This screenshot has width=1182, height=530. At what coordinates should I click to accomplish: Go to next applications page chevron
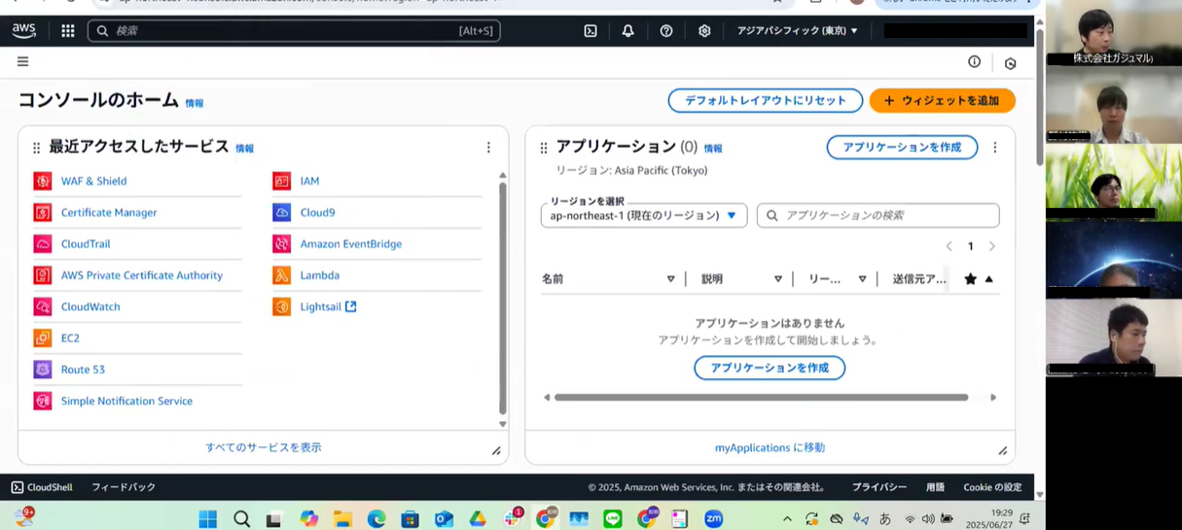click(x=992, y=246)
